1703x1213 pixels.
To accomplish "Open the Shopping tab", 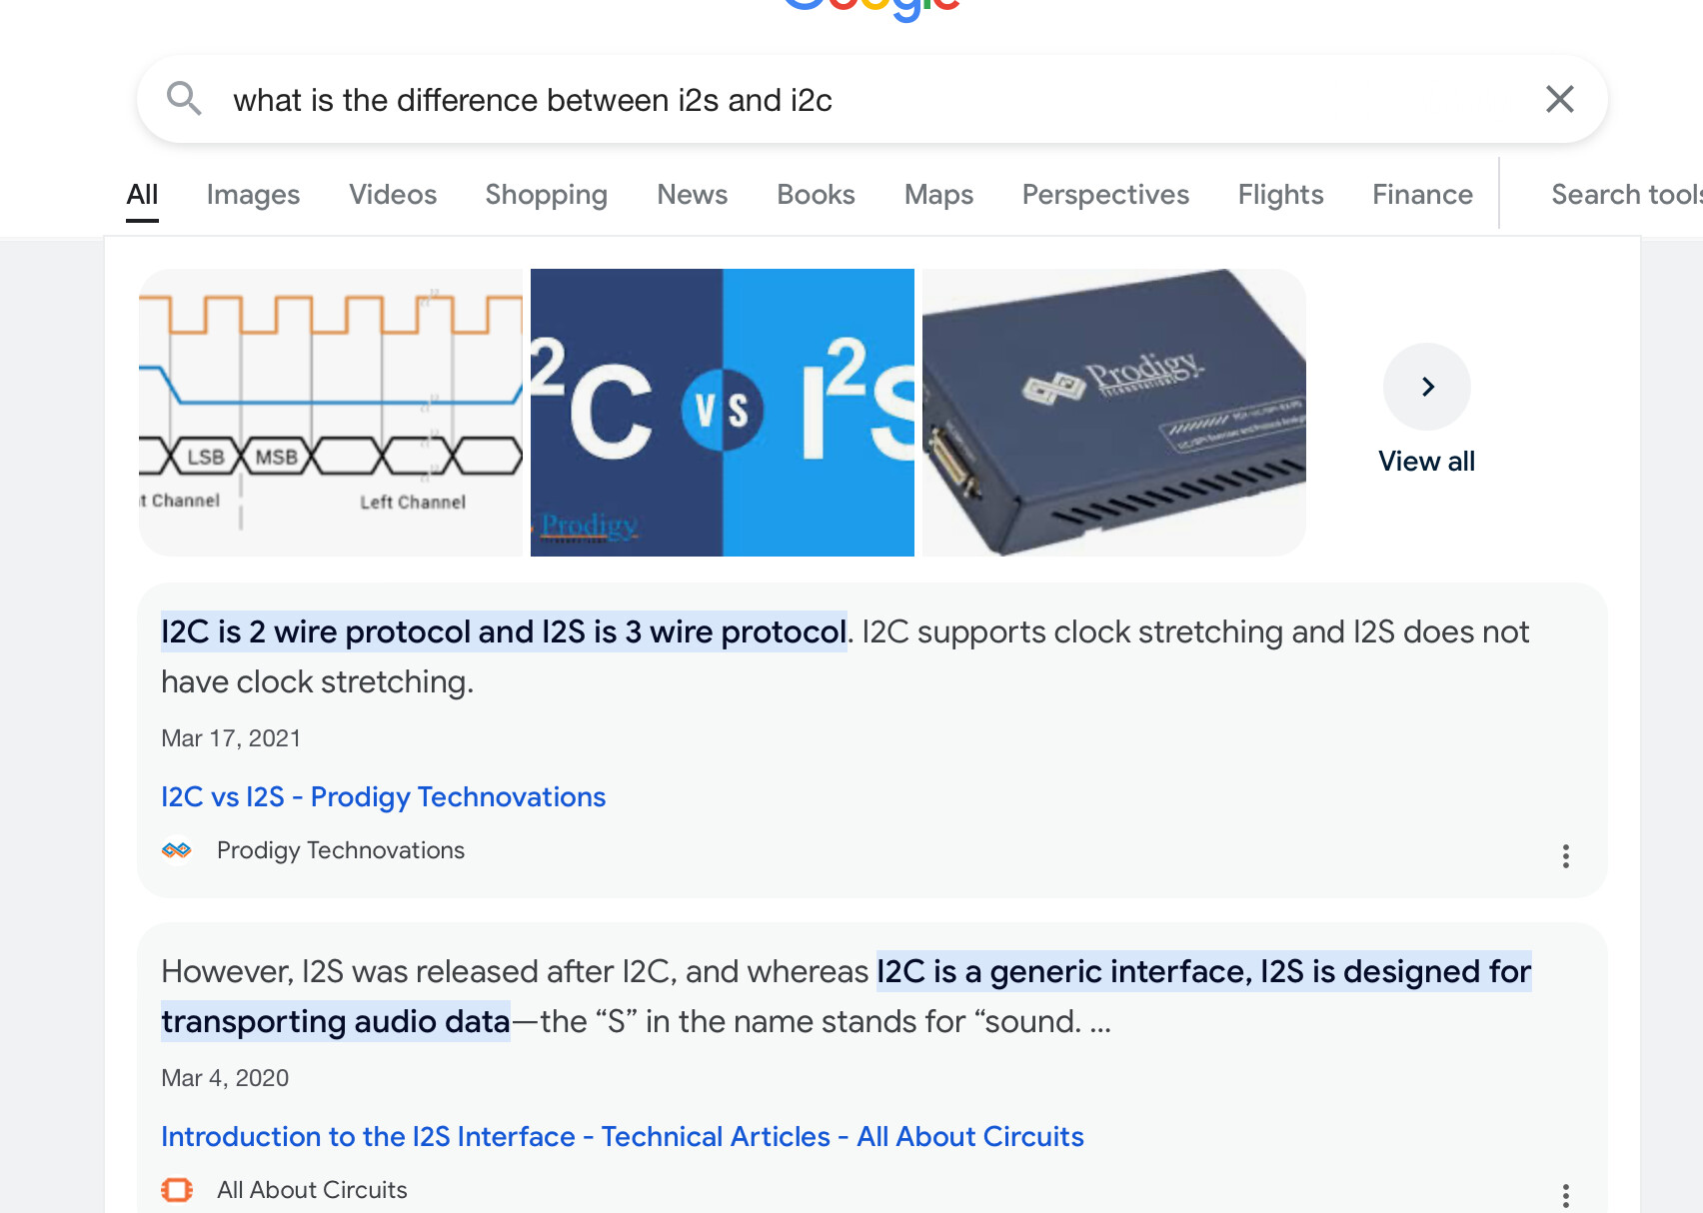I will (x=546, y=195).
